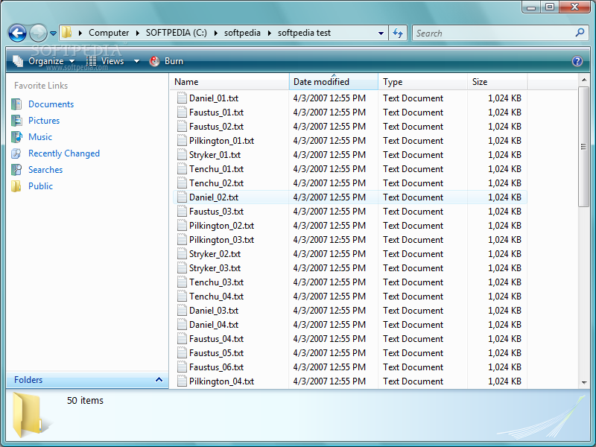The image size is (596, 447).
Task: Click the magnifying glass search icon
Action: [580, 33]
